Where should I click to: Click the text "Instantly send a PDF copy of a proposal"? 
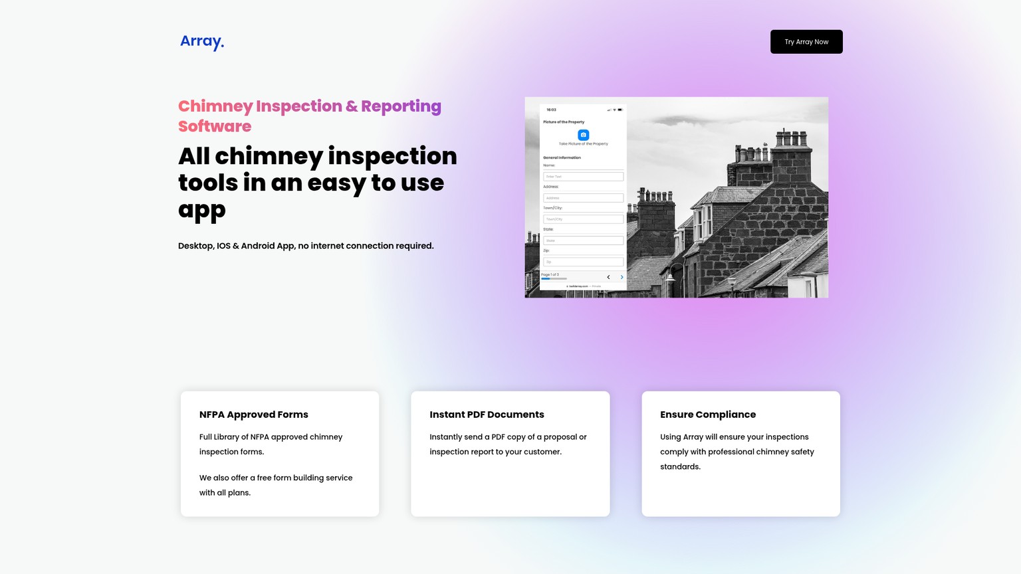503,437
